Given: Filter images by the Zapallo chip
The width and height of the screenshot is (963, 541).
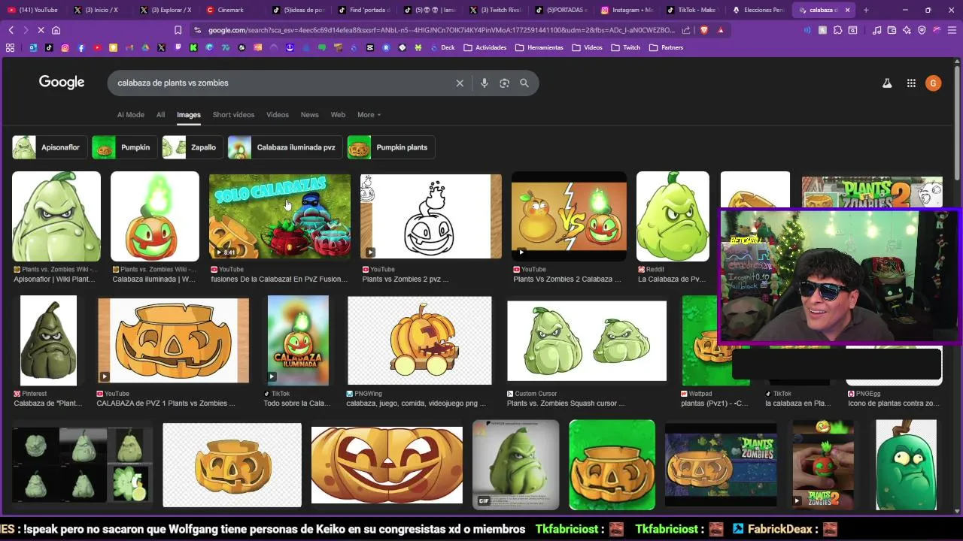Looking at the screenshot, I should [x=192, y=147].
